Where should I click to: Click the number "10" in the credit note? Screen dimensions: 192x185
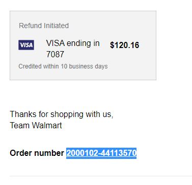64,66
